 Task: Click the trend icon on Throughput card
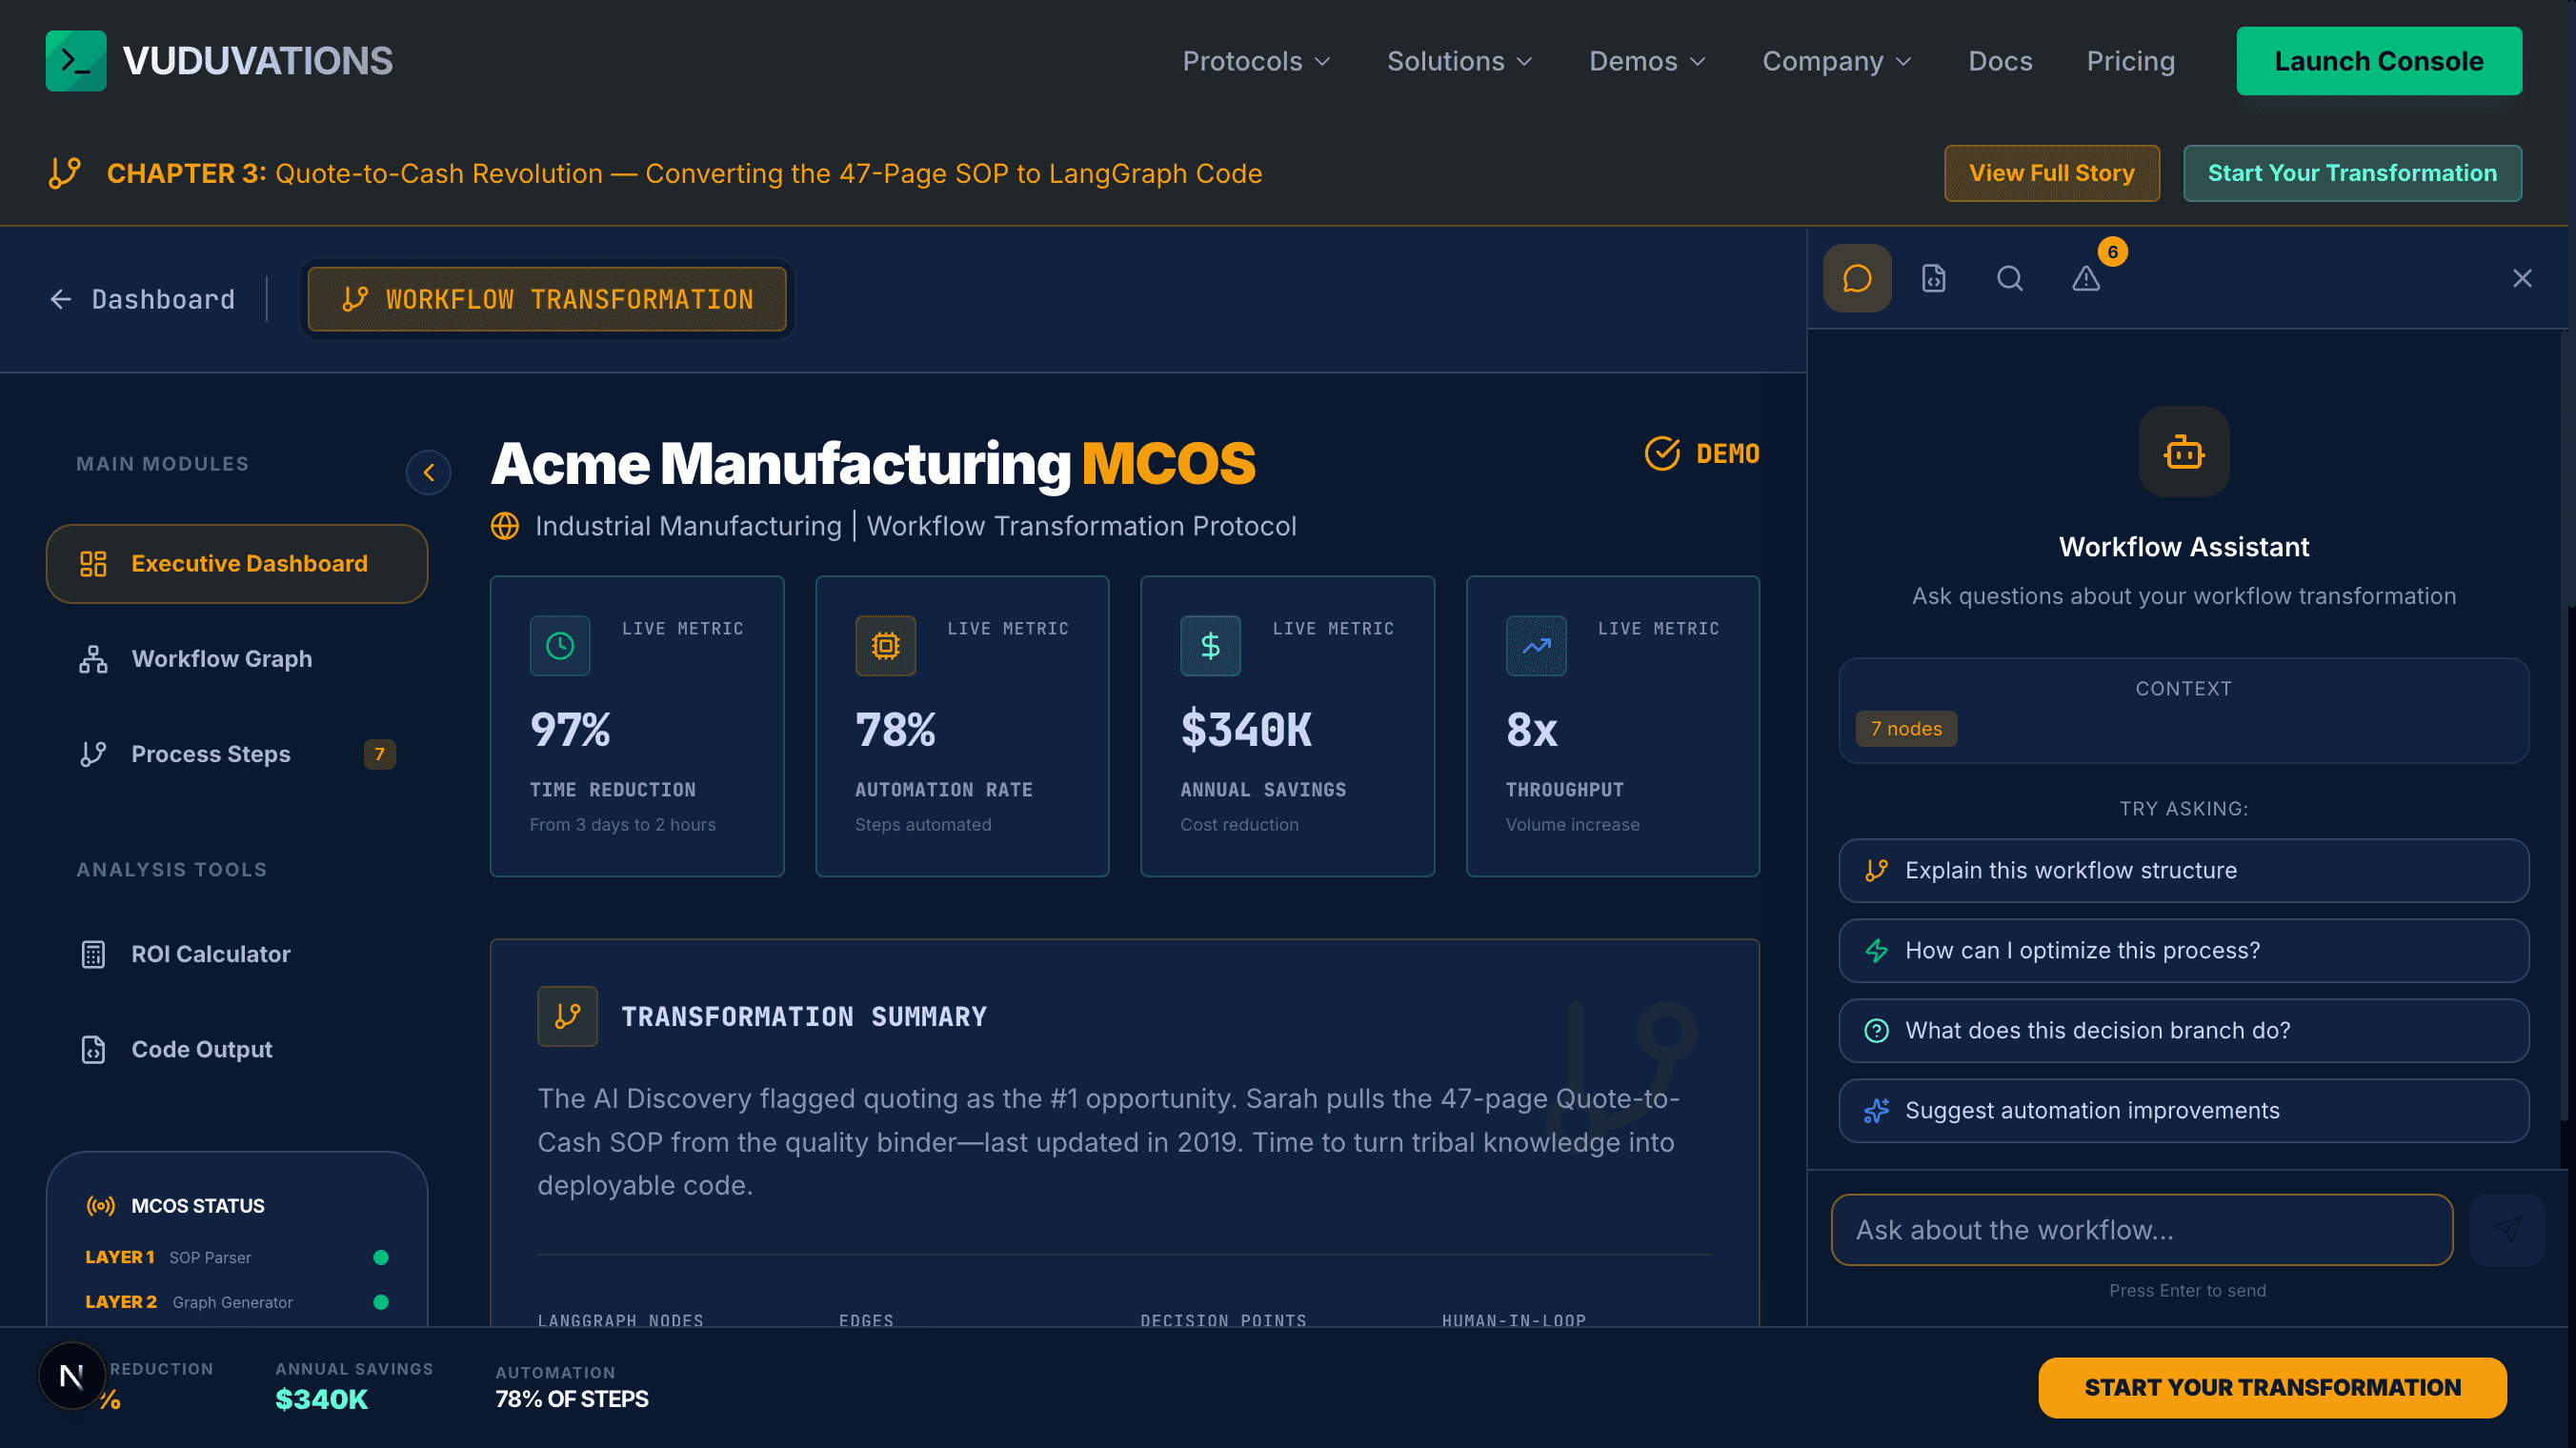click(x=1536, y=646)
